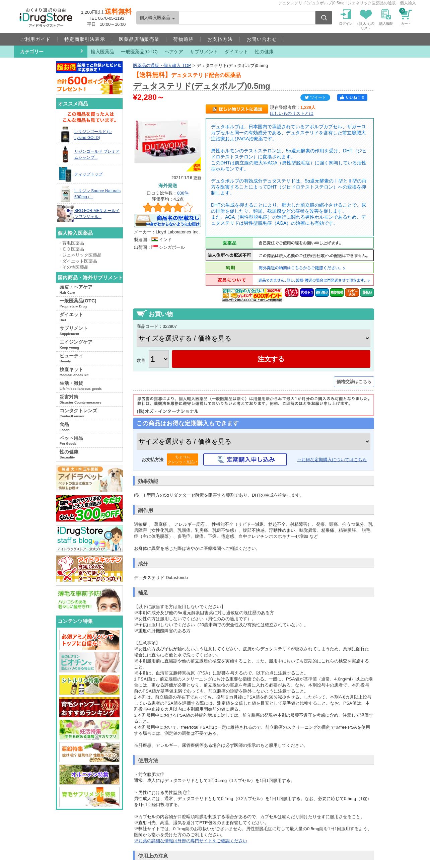The height and width of the screenshot is (860, 430).
Task: Open 育毛医薬品 sidebar link
Action: (x=73, y=243)
